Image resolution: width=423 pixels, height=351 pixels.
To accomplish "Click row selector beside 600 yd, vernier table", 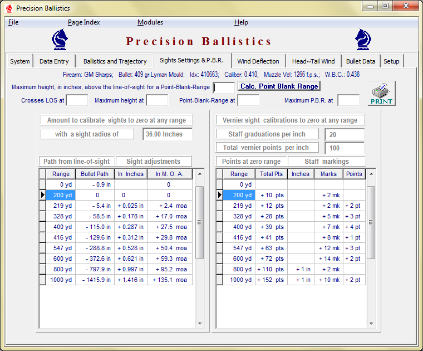I will point(220,259).
